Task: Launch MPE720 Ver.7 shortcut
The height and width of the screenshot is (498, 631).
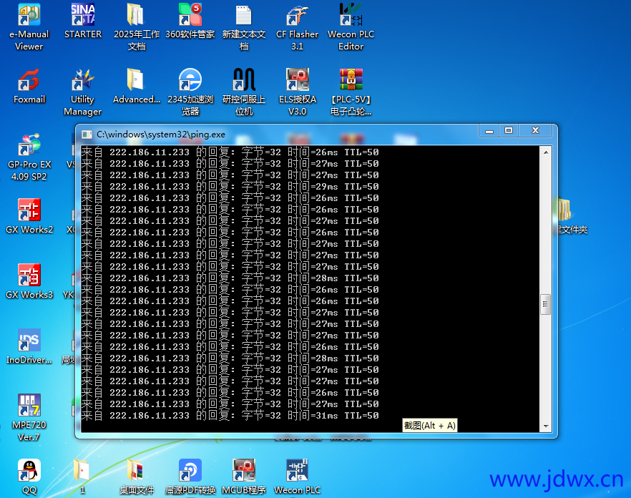Action: click(x=29, y=417)
